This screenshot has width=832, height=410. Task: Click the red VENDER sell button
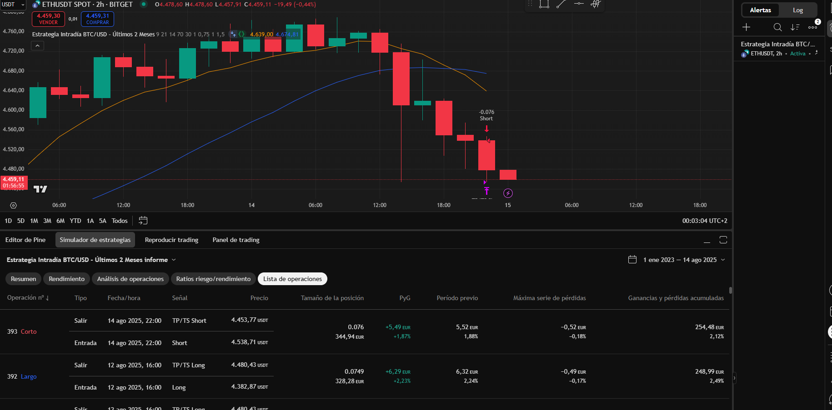tap(48, 19)
